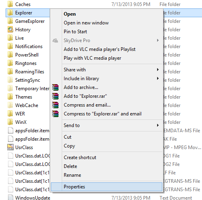Expand the Send to submenu arrow

click(x=158, y=125)
